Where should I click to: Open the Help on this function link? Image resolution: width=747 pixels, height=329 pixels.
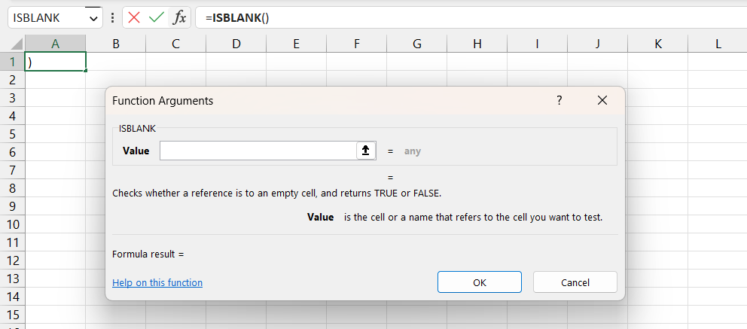point(157,282)
